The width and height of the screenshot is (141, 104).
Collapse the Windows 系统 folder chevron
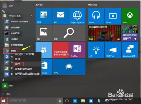pyautogui.click(x=32, y=16)
